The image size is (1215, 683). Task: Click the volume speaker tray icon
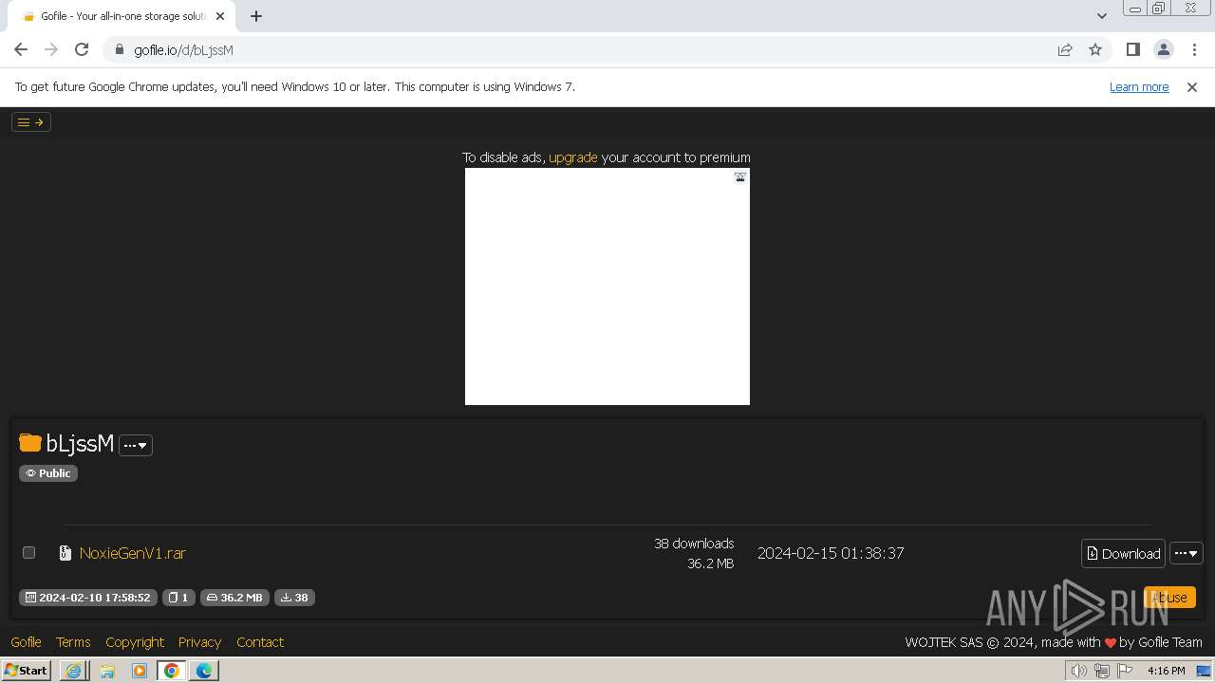pos(1079,671)
